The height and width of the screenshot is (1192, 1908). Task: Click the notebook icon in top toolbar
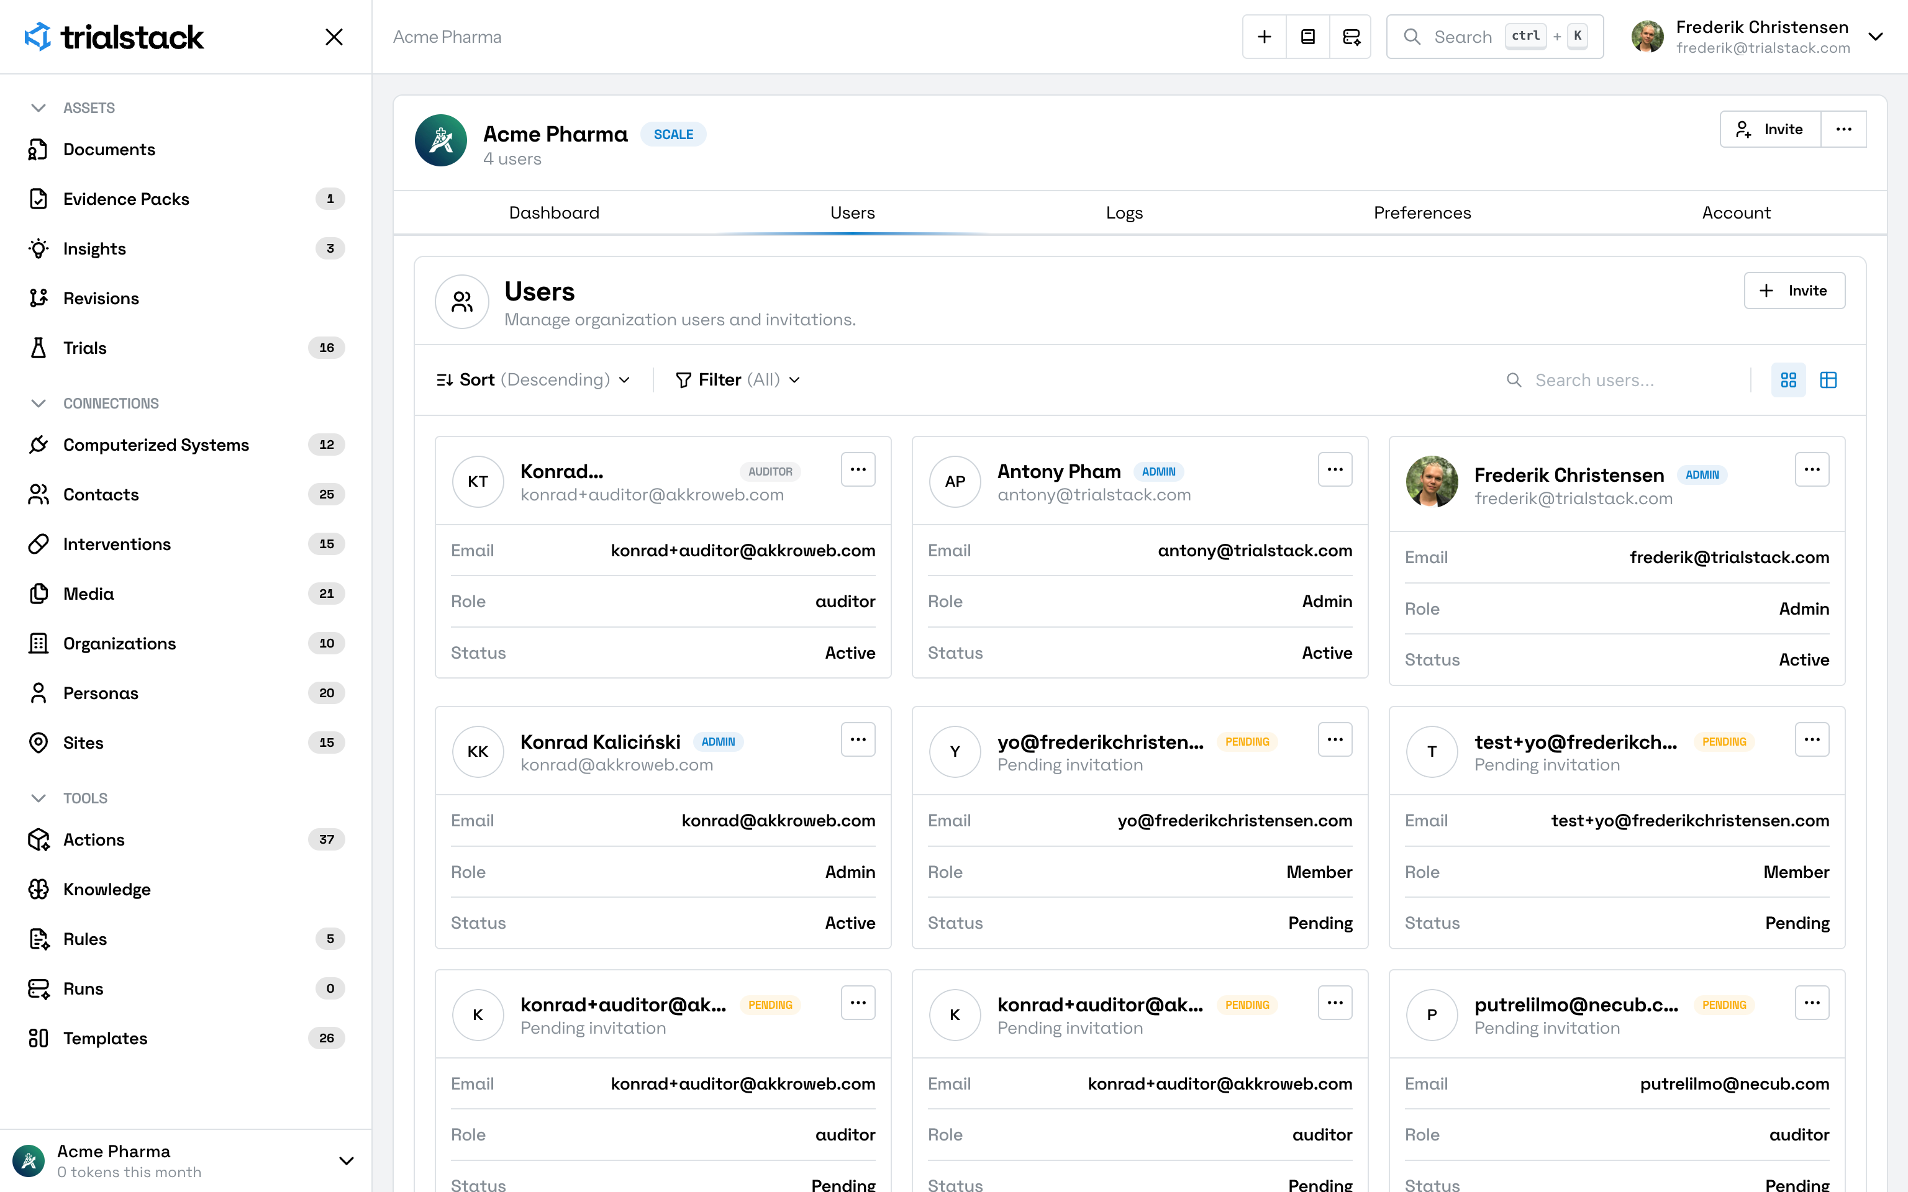point(1308,37)
